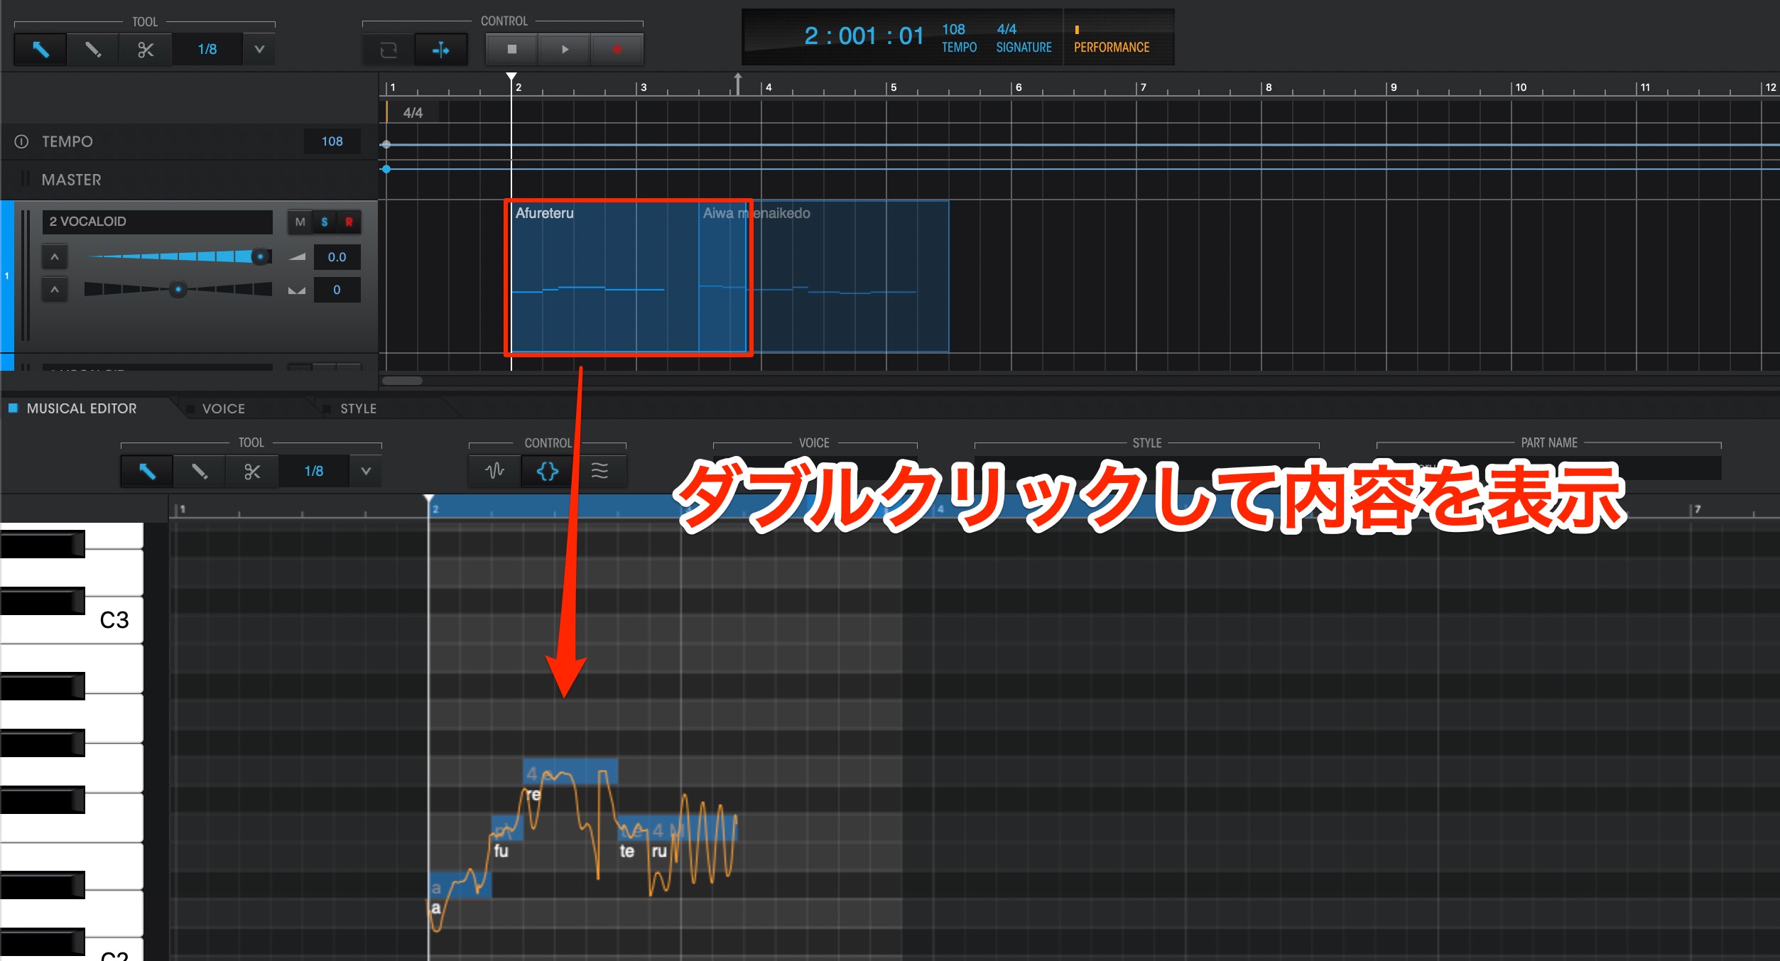The width and height of the screenshot is (1780, 961).
Task: Click the C3 piano key
Action: tap(114, 620)
